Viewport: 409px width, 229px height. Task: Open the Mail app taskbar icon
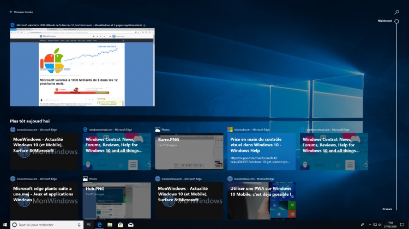pyautogui.click(x=131, y=224)
